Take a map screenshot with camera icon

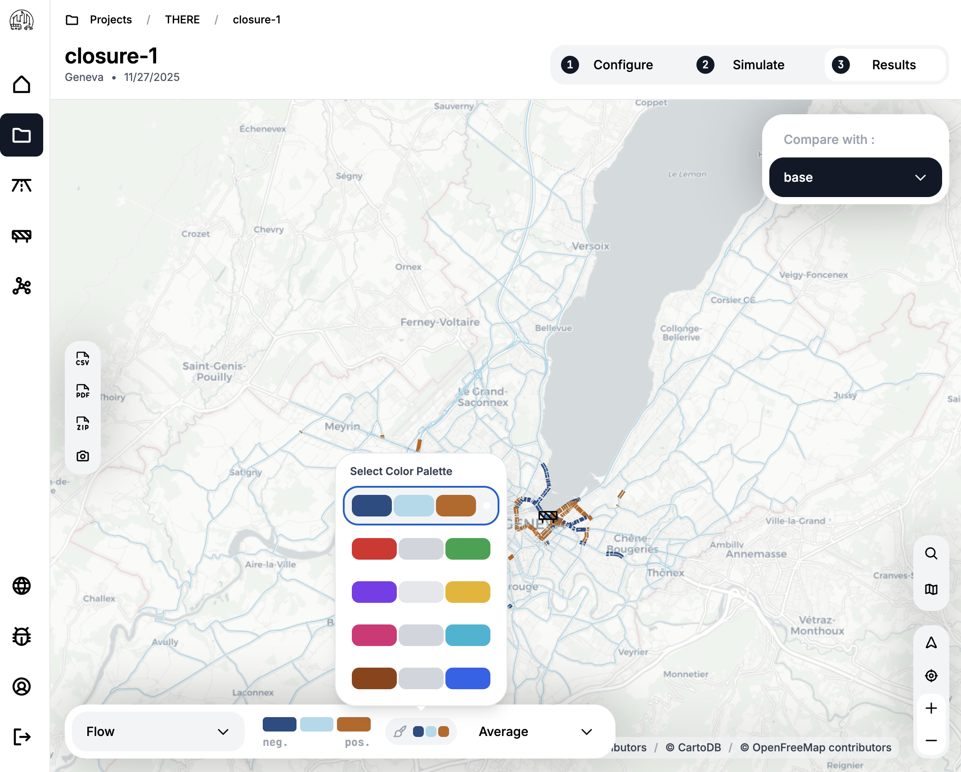click(x=83, y=456)
